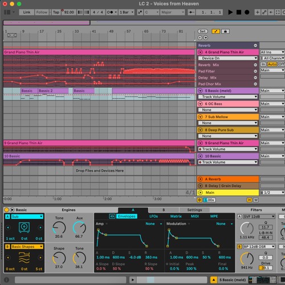This screenshot has height=285, width=285.
Task: Toggle the metronome icon
Action: point(110,13)
